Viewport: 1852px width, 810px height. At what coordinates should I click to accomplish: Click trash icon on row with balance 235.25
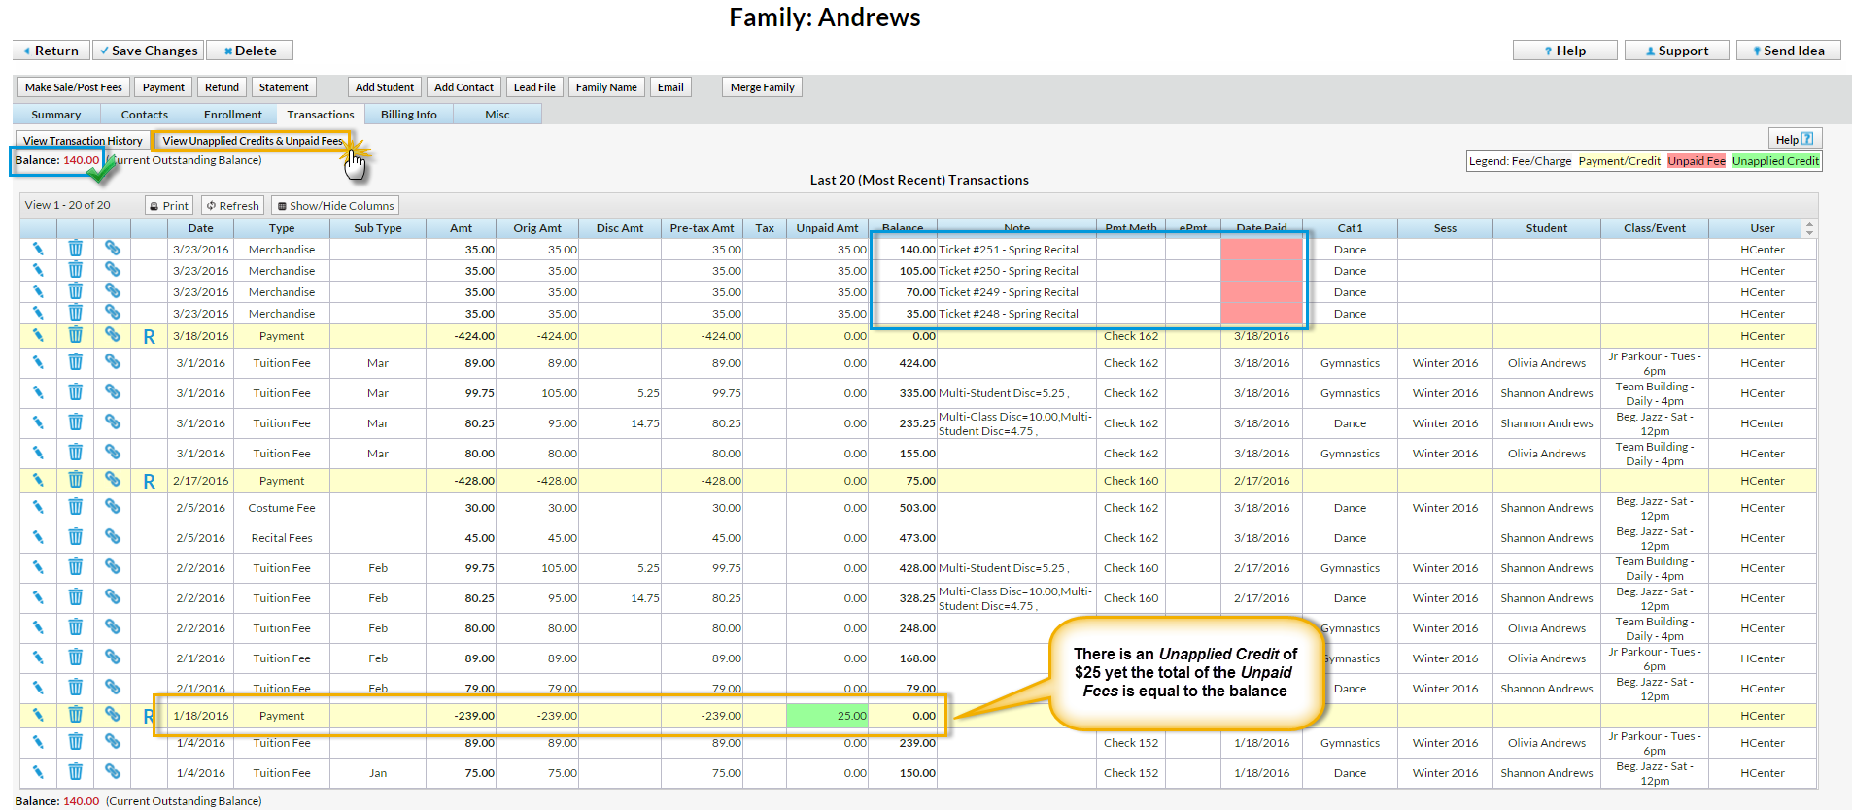(x=75, y=422)
